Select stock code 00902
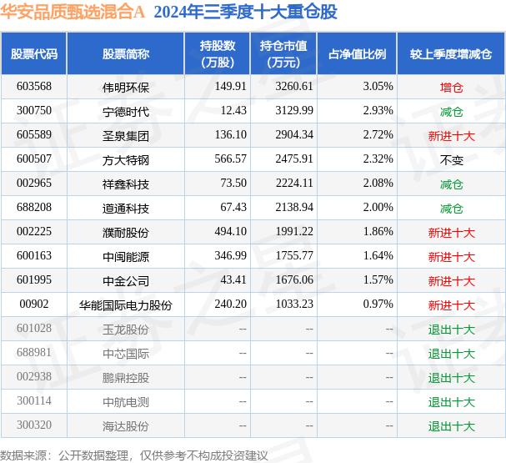The width and height of the screenshot is (506, 463). click(x=34, y=304)
